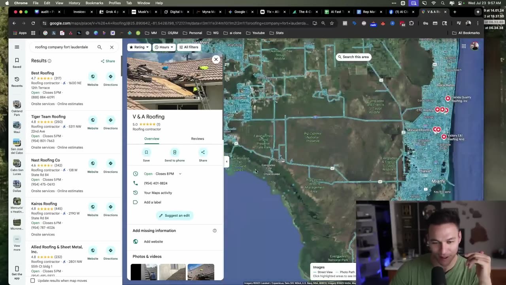
Task: Switch to the Reviews tab
Action: (x=198, y=139)
